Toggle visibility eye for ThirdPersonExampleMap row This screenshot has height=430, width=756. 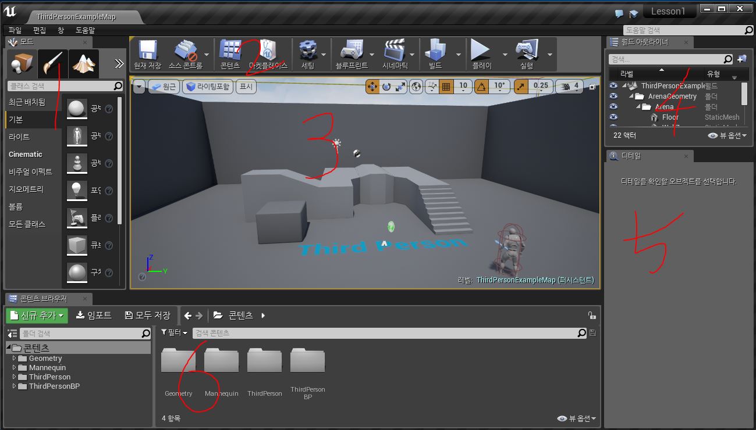[613, 86]
